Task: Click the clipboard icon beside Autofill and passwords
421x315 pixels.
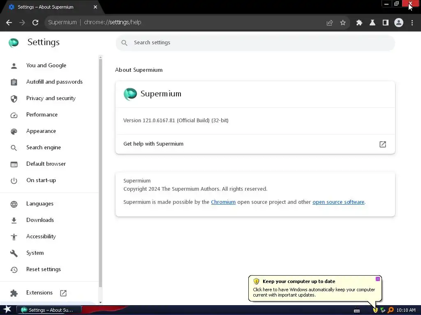Action: coord(14,82)
